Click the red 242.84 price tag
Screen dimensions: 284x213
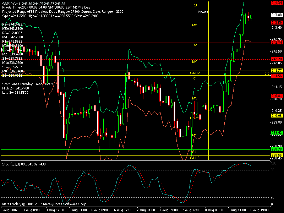276,43
